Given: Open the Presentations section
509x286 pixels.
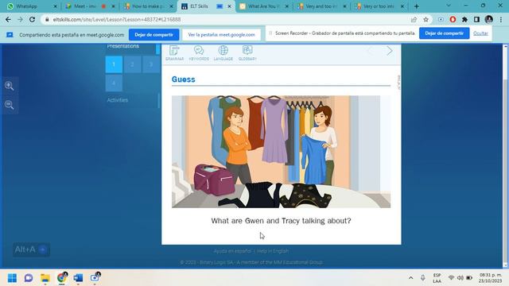Looking at the screenshot, I should coord(123,46).
